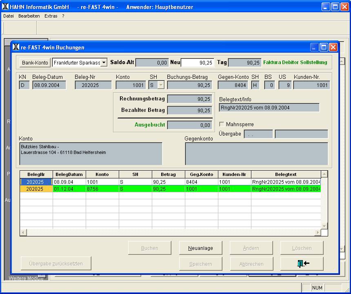Click the Beleg-Nr field 202025

[x=93, y=85]
